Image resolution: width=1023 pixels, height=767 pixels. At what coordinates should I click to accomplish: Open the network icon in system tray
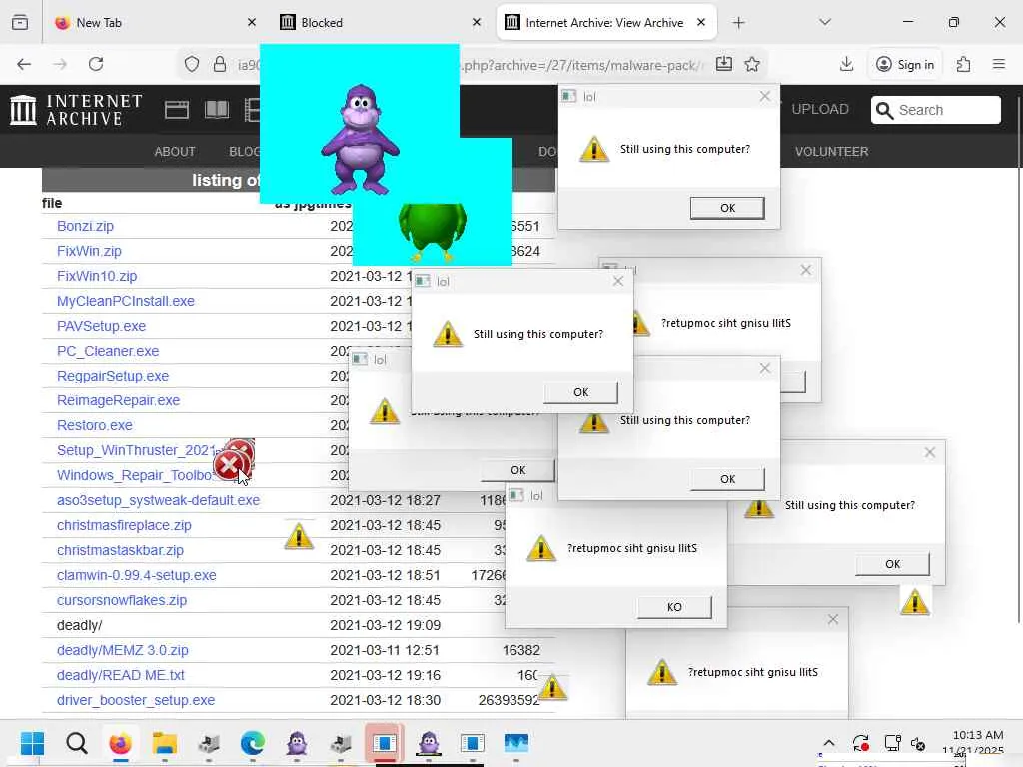pos(892,743)
